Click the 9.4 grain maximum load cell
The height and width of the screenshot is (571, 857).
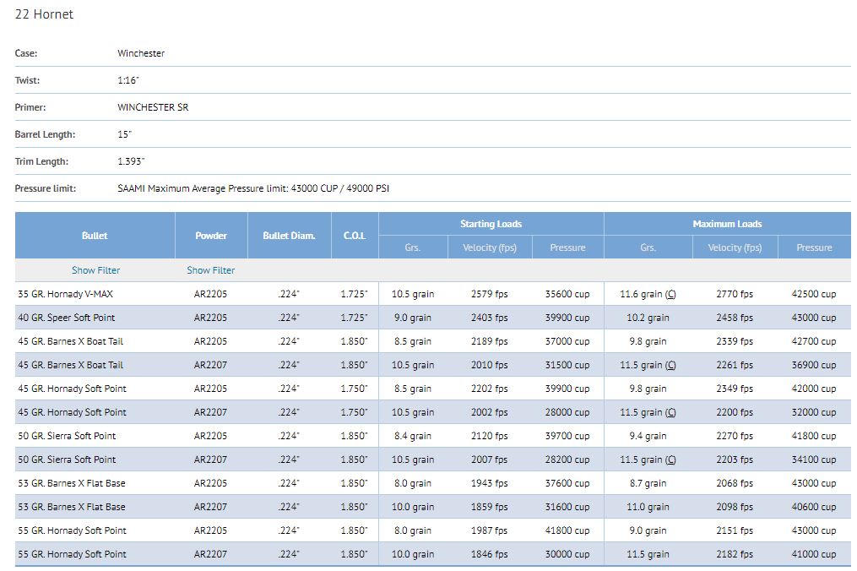(x=648, y=436)
